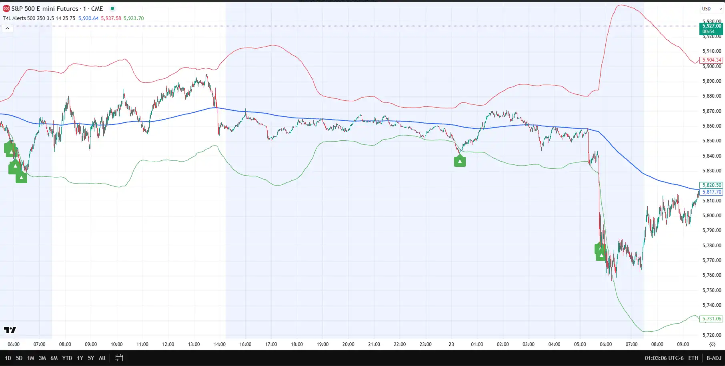
Task: Toggle the ETH extended hours session
Action: point(693,358)
